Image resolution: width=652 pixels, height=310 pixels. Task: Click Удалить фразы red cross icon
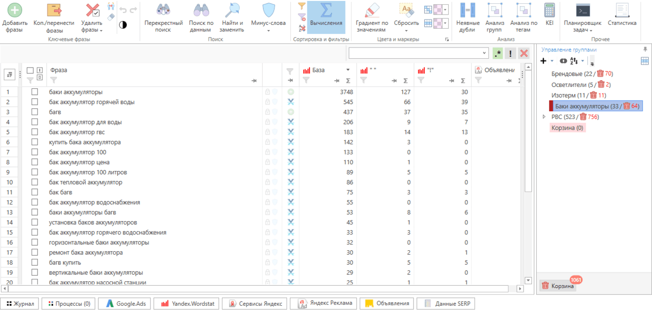click(x=92, y=10)
